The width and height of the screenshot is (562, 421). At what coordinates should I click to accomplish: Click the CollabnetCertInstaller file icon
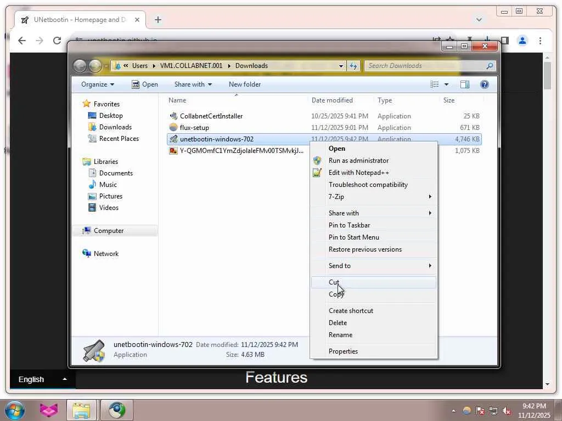point(173,116)
